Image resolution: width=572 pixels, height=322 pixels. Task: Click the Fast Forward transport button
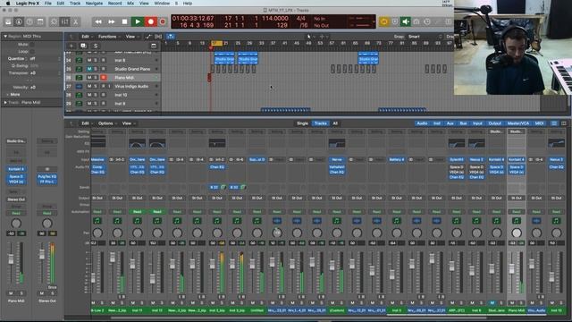pyautogui.click(x=111, y=21)
